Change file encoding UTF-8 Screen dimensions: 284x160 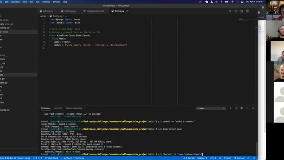coord(213,158)
